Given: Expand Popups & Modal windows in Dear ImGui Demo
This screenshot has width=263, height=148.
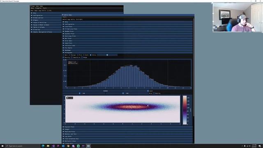Looking at the screenshot, I should point(46,25).
